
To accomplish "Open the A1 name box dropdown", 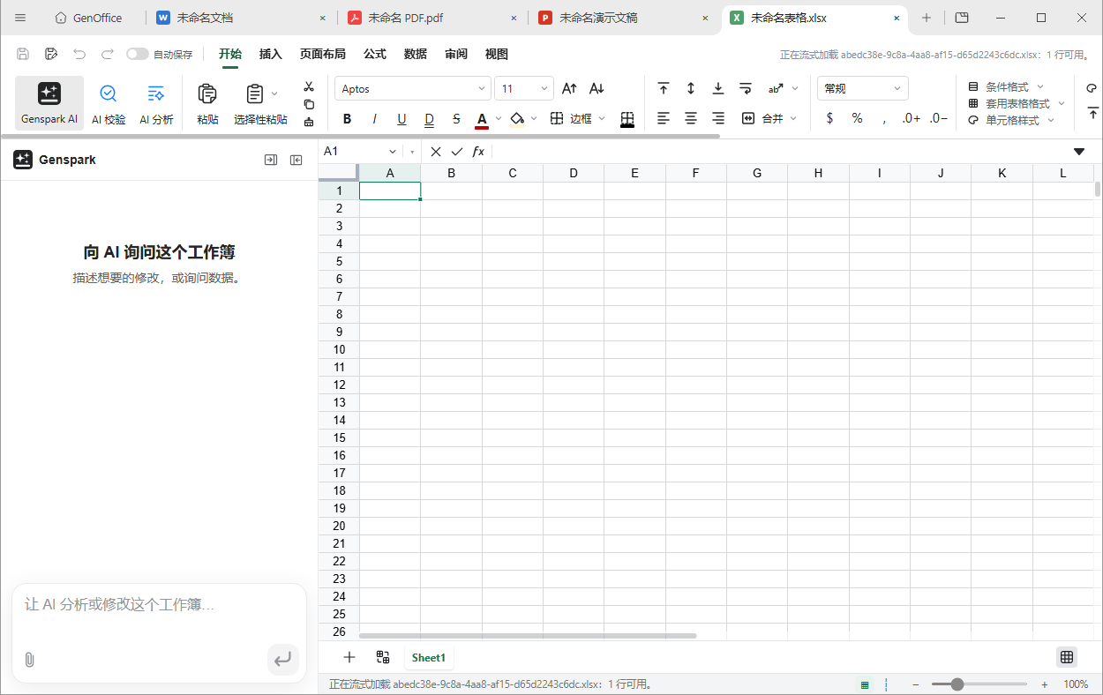I will (393, 152).
